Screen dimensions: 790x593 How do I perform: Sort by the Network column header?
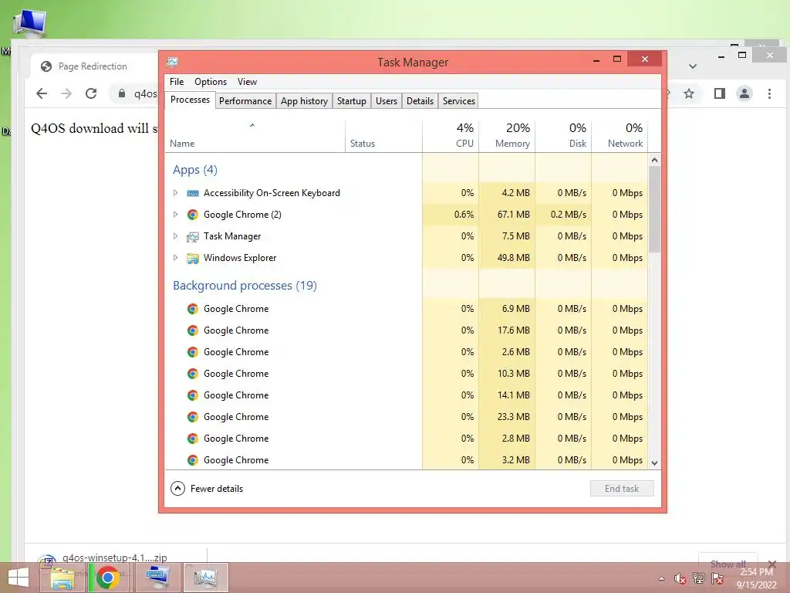click(620, 136)
